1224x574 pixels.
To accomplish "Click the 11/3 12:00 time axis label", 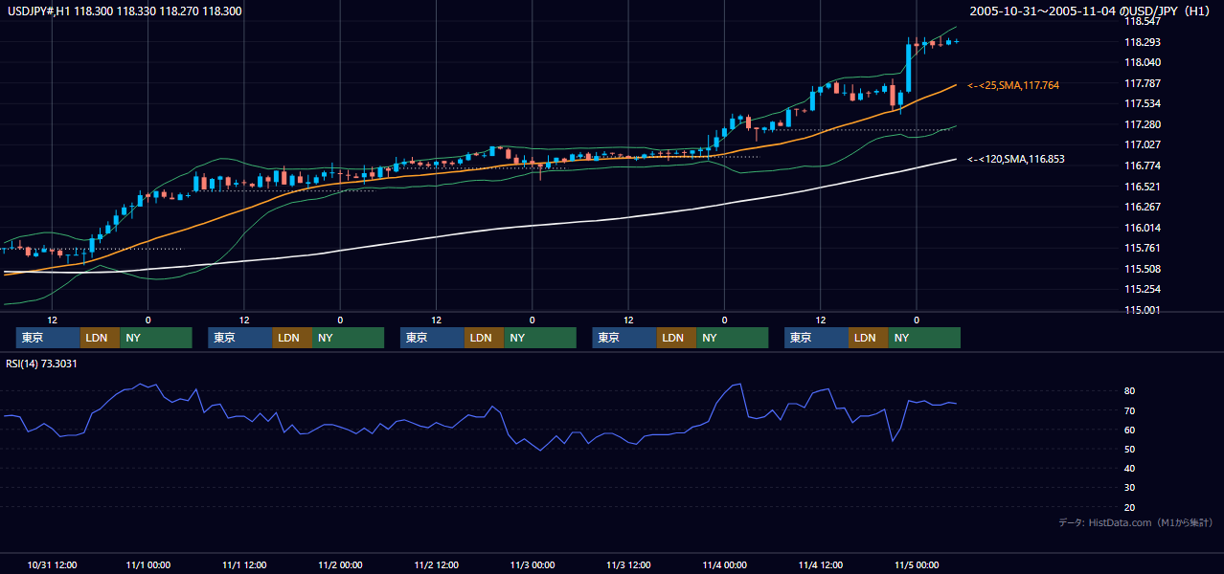I will pyautogui.click(x=628, y=565).
